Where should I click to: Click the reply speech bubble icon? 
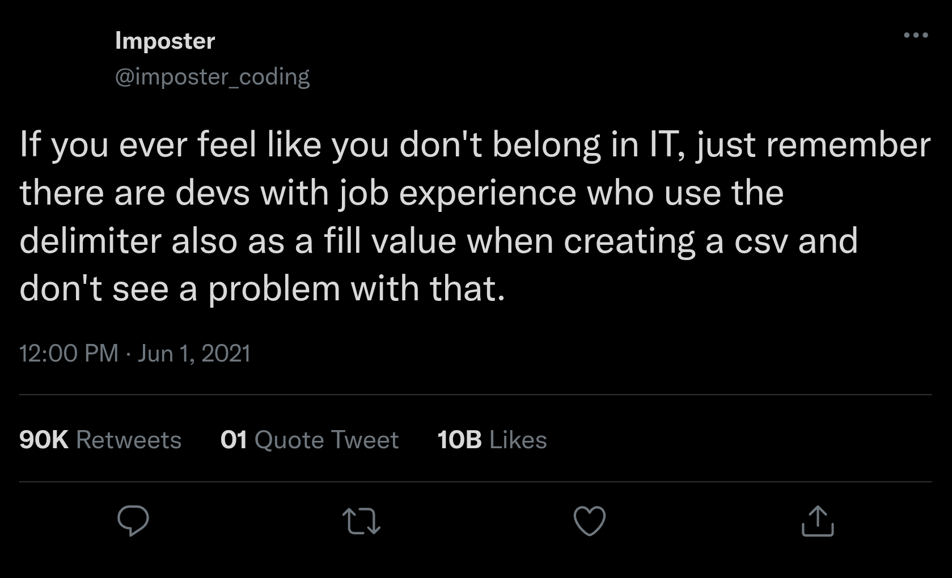pos(133,521)
